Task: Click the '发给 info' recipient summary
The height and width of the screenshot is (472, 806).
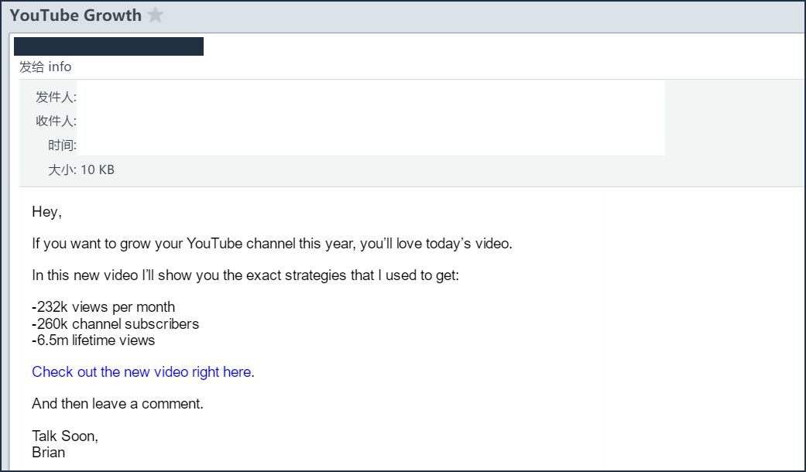Action: [45, 67]
